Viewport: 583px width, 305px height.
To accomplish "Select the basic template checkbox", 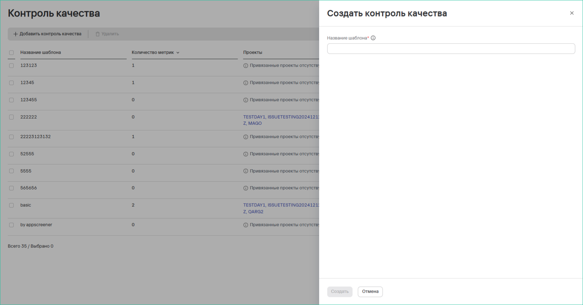I will click(x=12, y=206).
